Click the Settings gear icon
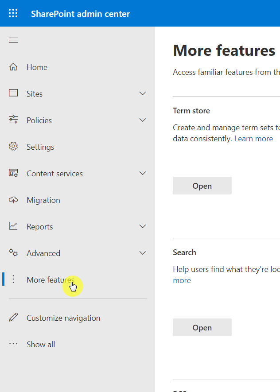Viewport: 280px width, 392px height. (13, 146)
